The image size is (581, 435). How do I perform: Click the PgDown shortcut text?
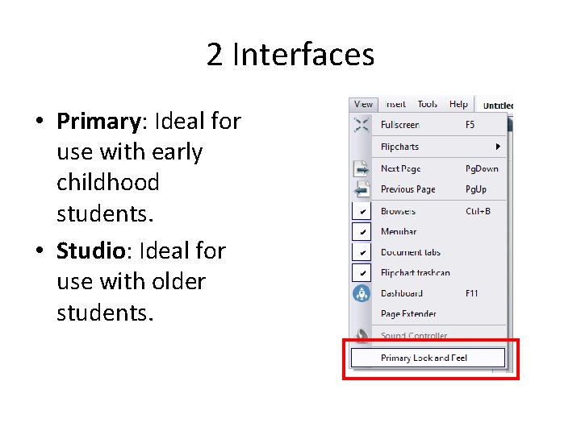click(x=482, y=168)
